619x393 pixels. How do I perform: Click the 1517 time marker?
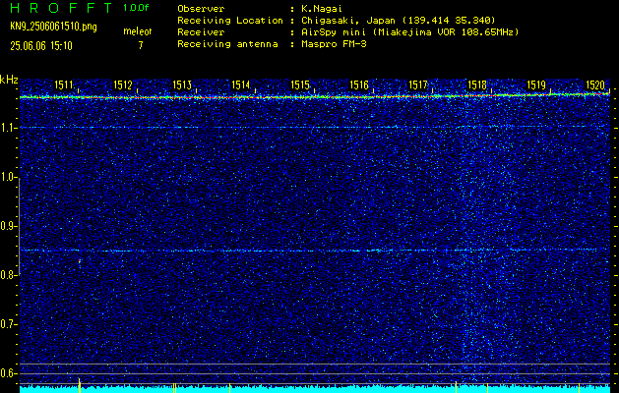418,84
